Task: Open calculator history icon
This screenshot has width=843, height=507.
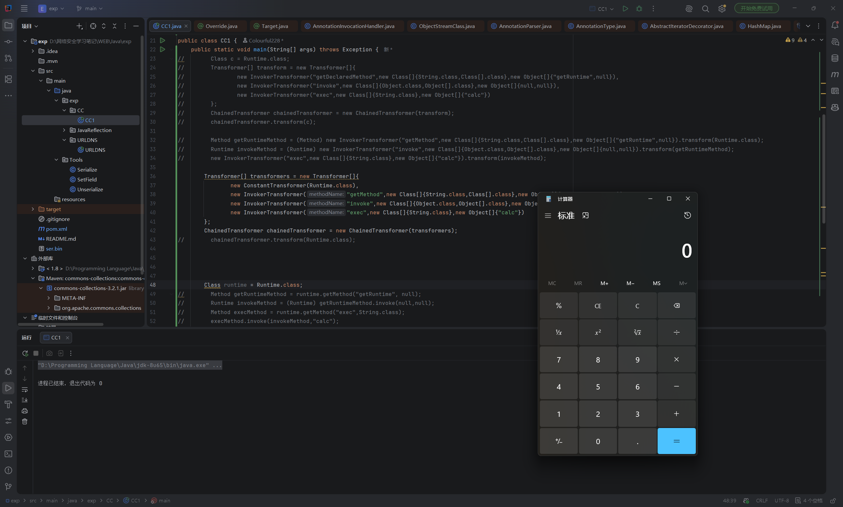Action: pyautogui.click(x=687, y=215)
